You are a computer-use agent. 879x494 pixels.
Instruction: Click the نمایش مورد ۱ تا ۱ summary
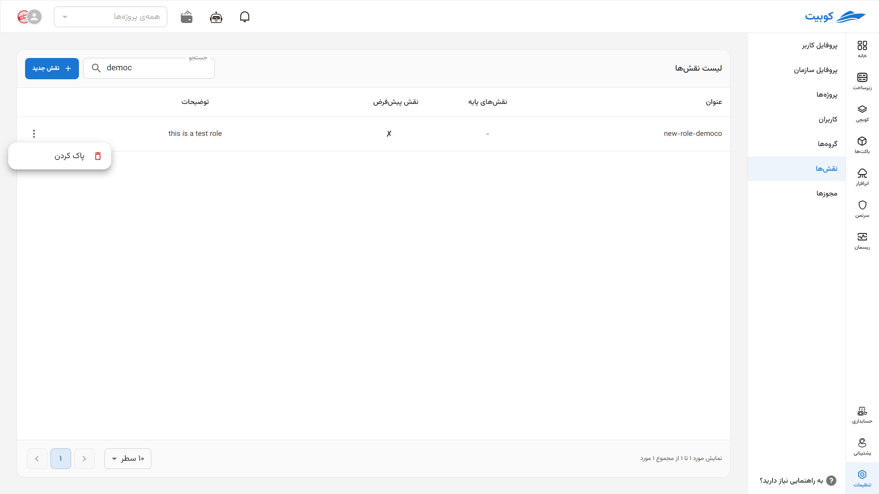click(681, 458)
